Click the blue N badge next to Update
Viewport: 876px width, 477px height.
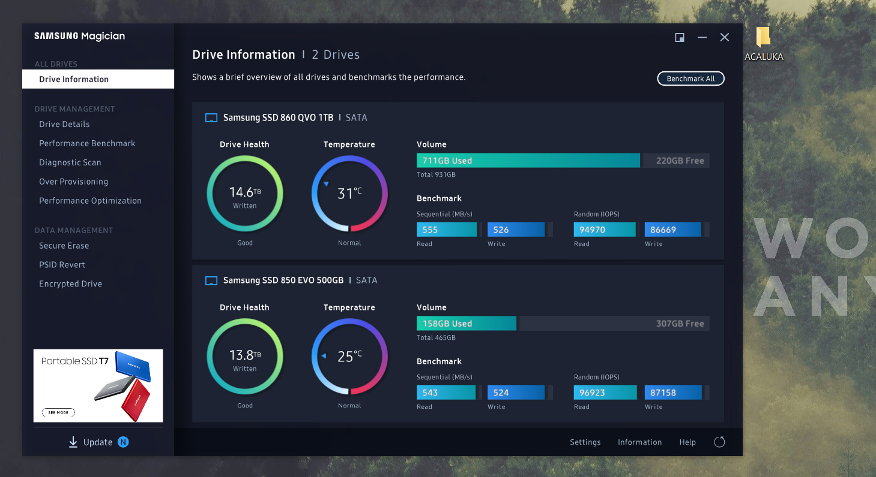(123, 442)
